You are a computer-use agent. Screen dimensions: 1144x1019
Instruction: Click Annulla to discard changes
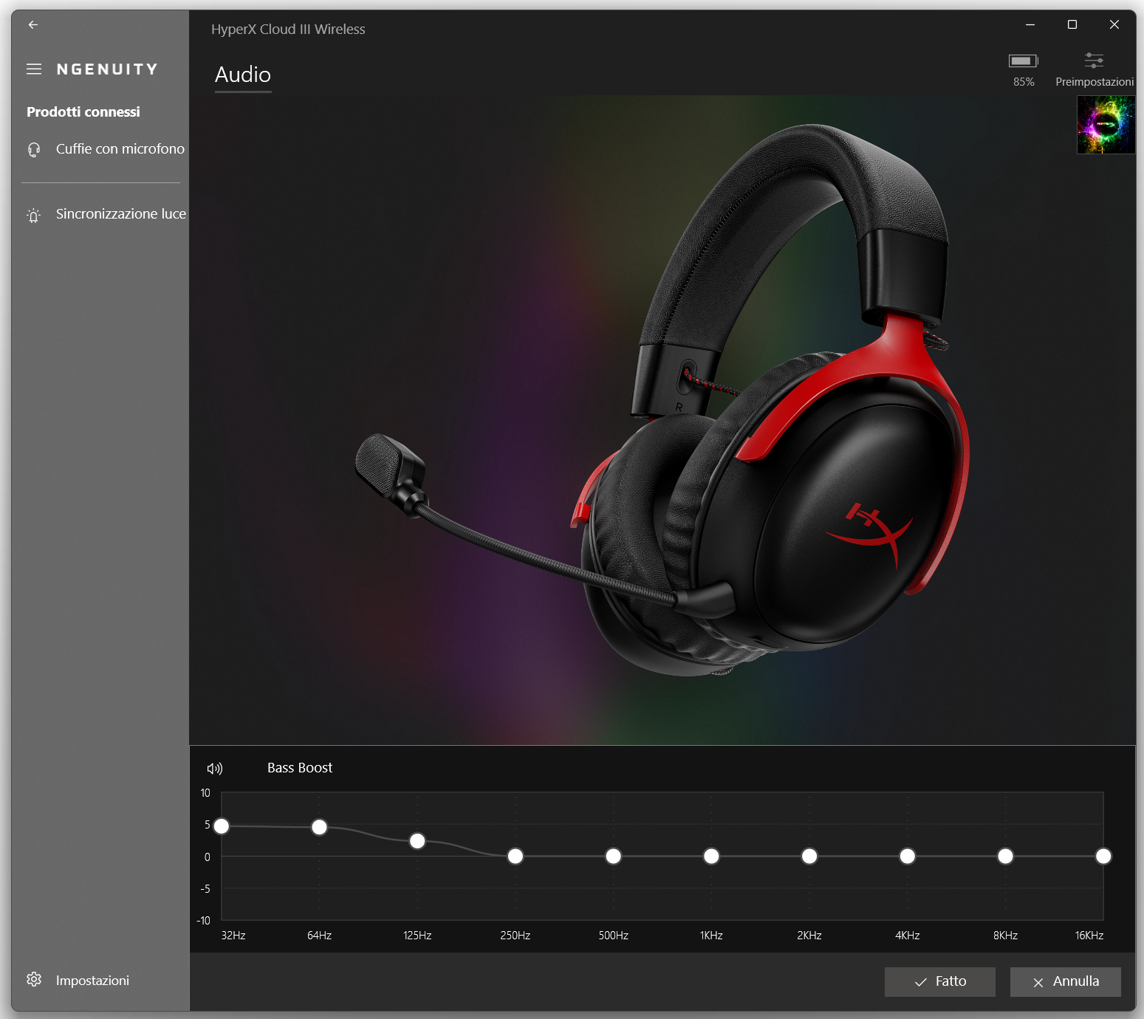(x=1066, y=981)
